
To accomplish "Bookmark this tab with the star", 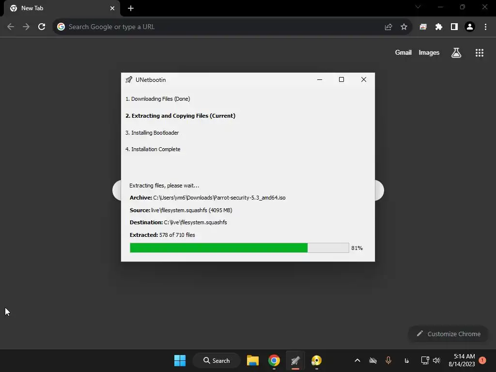I will tap(404, 27).
